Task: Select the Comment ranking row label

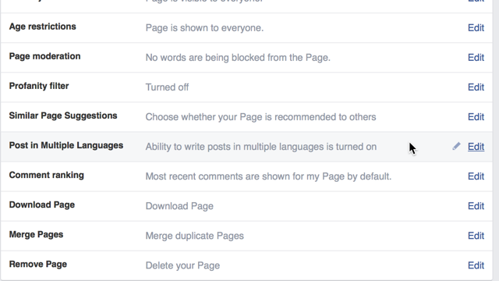Action: 47,175
